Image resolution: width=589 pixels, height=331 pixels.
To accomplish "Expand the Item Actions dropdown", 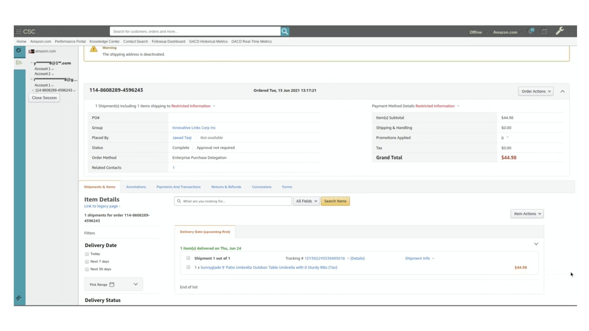I will click(x=527, y=214).
